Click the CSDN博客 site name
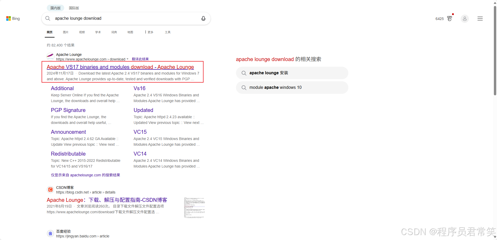 (65, 188)
